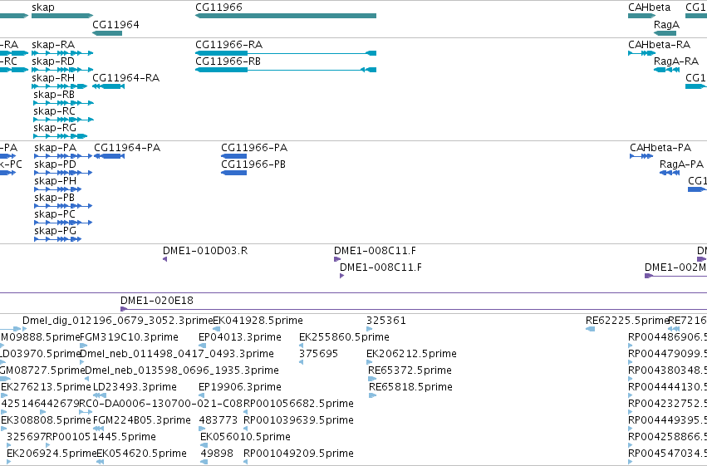Select transcript CG11966-RA
This screenshot has height=466, width=707.
click(228, 45)
